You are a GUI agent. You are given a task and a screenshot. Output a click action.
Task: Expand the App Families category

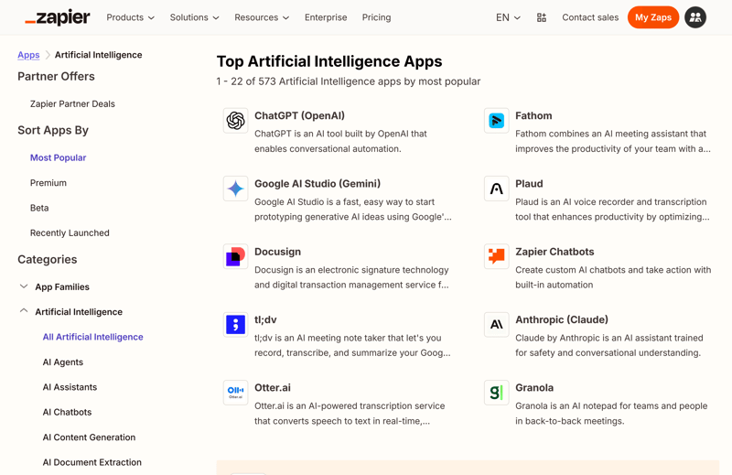click(x=24, y=286)
